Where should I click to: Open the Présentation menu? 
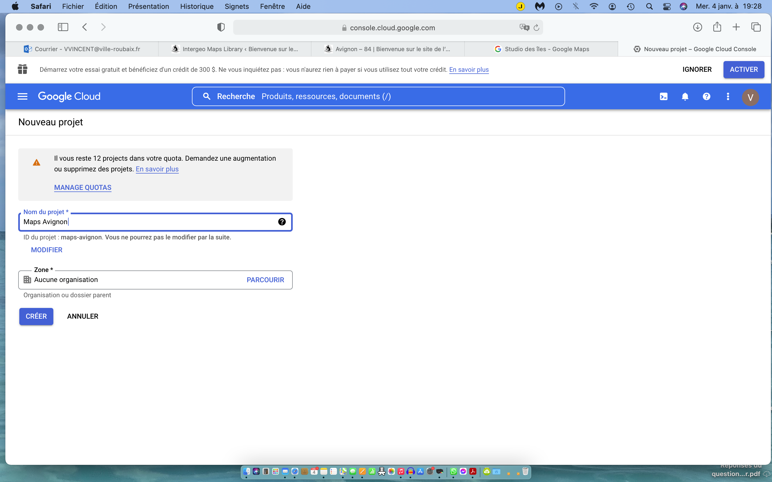[149, 6]
